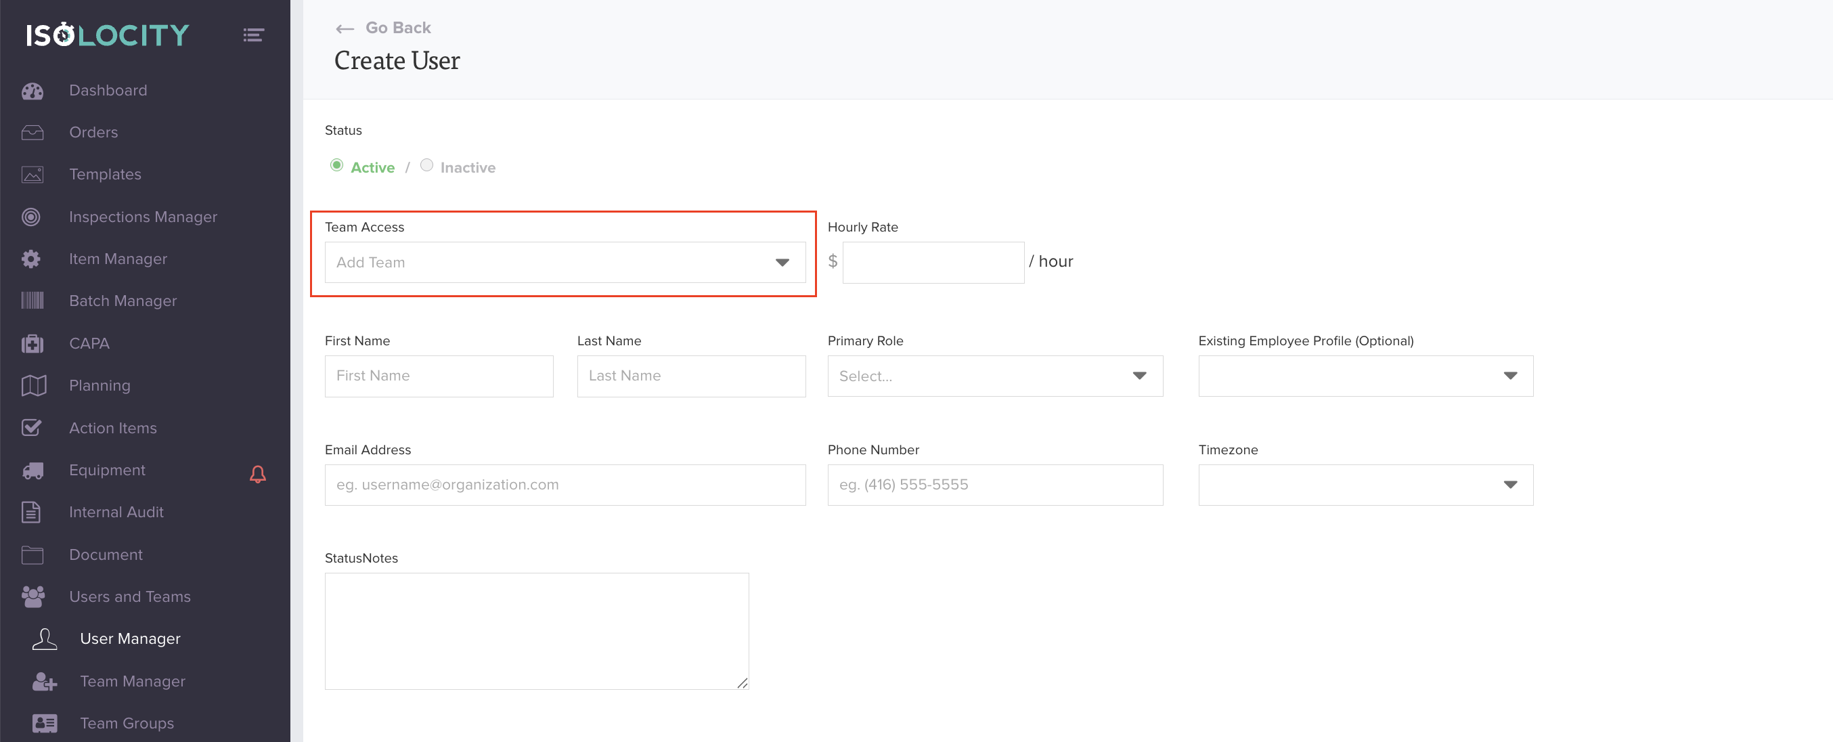The height and width of the screenshot is (742, 1833).
Task: Select the Active status radio button
Action: (x=336, y=165)
